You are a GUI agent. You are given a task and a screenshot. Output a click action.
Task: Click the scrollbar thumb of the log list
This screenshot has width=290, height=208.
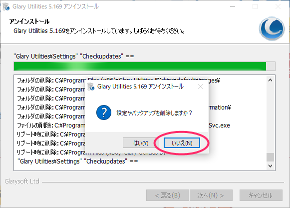[270, 157]
